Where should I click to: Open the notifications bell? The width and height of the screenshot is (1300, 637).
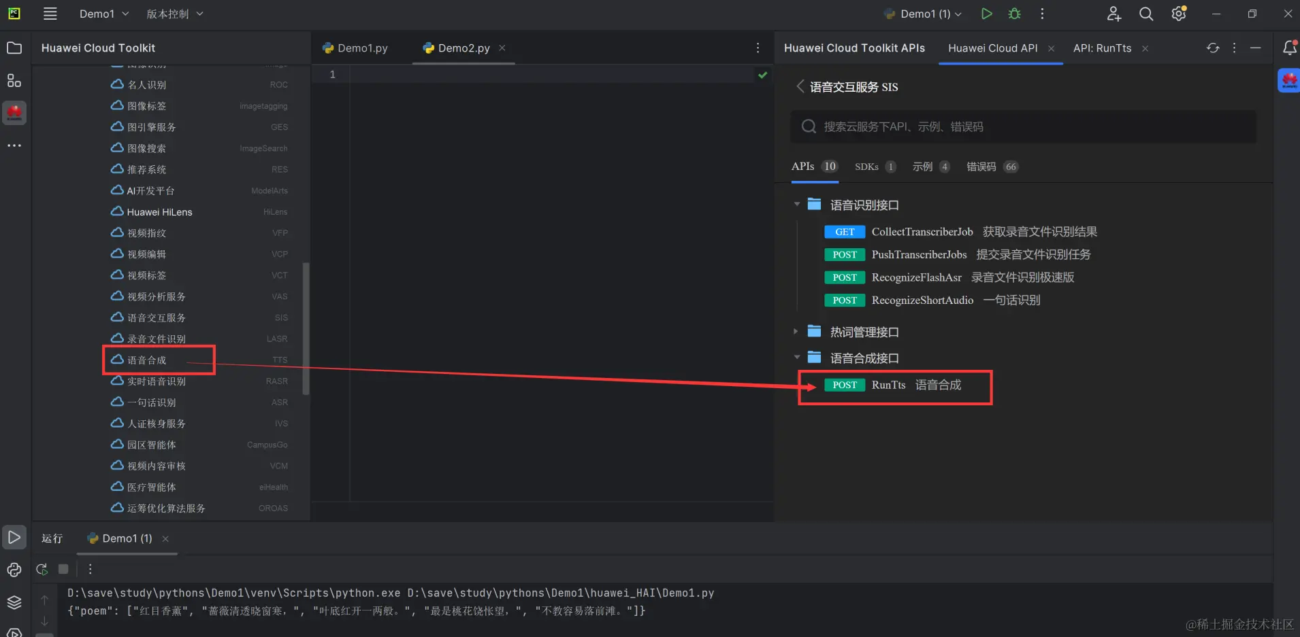click(x=1289, y=48)
